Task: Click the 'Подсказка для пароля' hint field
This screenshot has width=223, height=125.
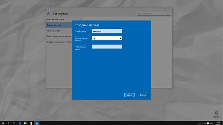Action: pyautogui.click(x=107, y=47)
